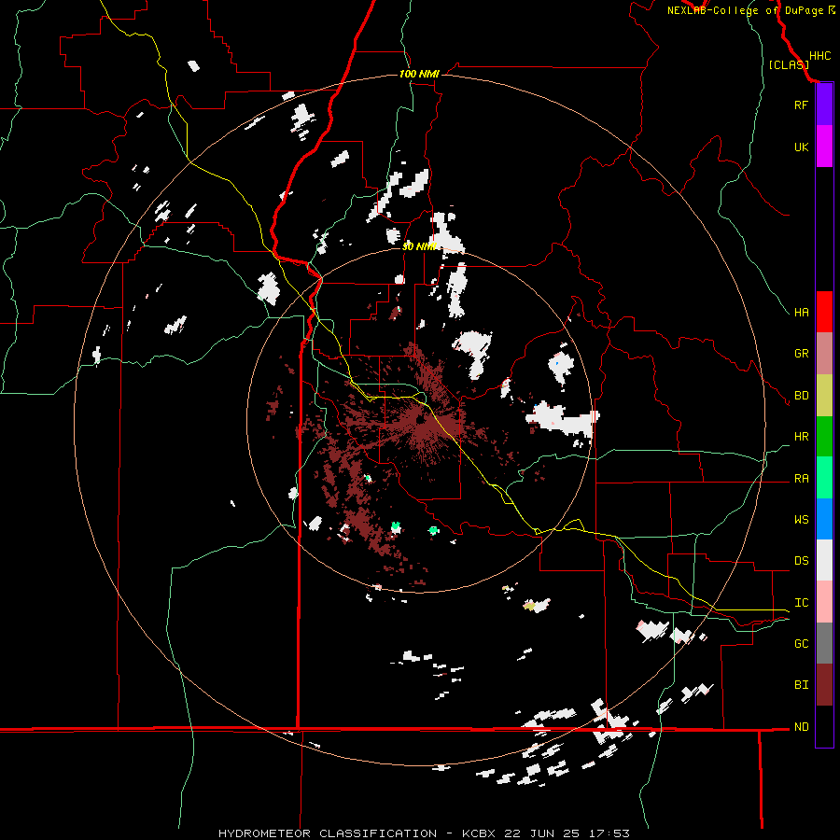The width and height of the screenshot is (840, 840).
Task: Click the 'BD' legend label
Action: point(801,396)
